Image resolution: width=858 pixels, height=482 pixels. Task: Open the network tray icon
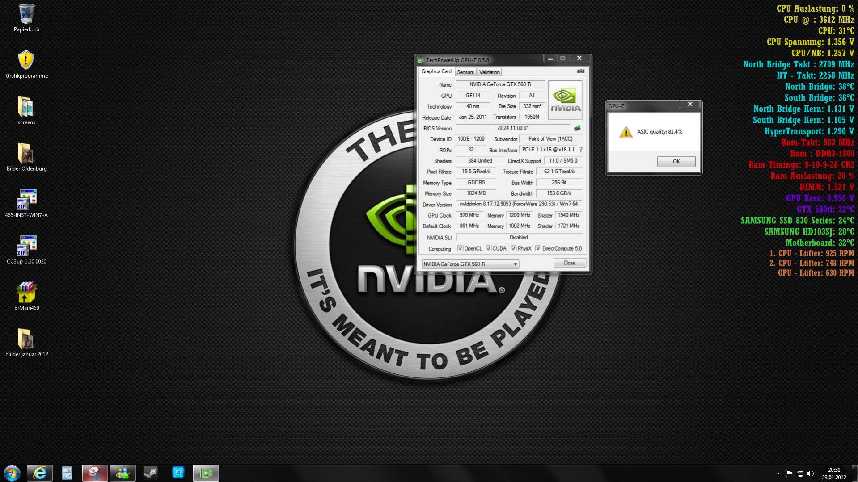coord(800,474)
